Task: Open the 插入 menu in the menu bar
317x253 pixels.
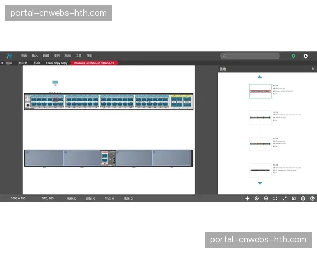Action: [35, 56]
